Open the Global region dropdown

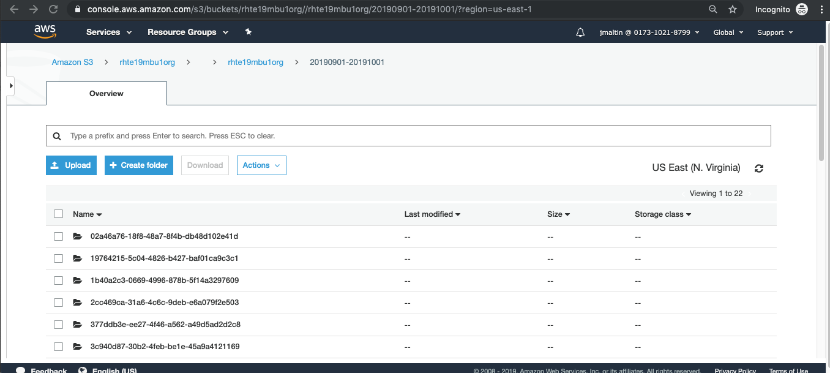point(728,32)
